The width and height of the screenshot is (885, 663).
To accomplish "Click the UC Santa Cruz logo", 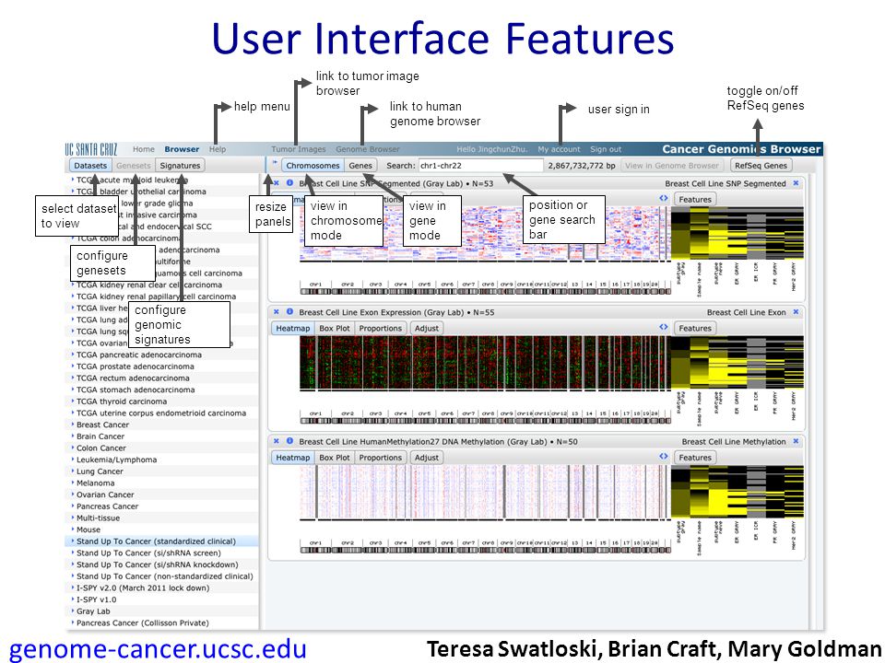I will pos(91,149).
